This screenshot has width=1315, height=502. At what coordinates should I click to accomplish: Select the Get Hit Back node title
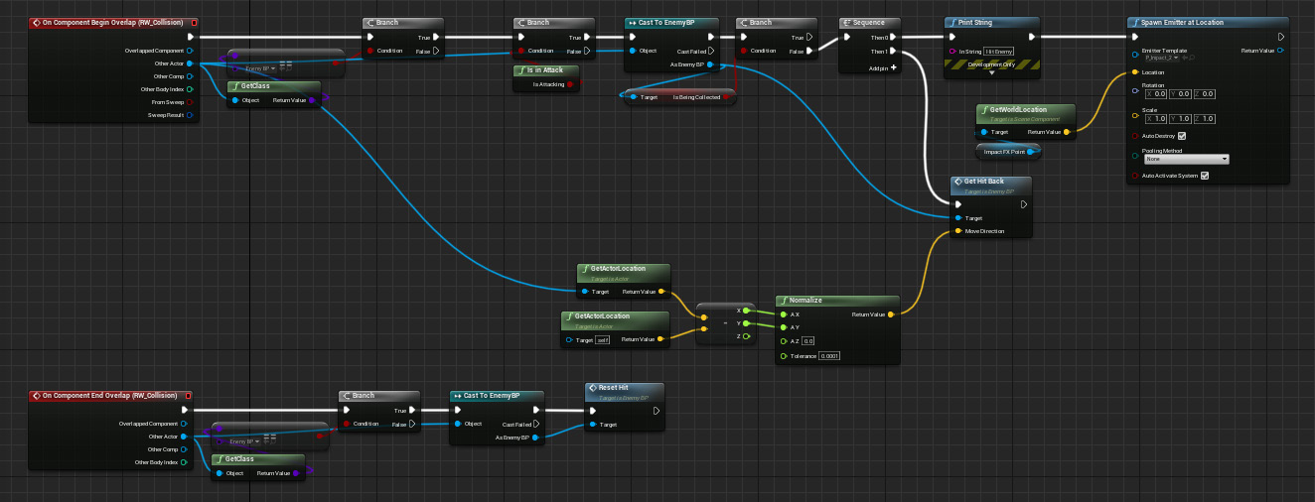[x=983, y=182]
